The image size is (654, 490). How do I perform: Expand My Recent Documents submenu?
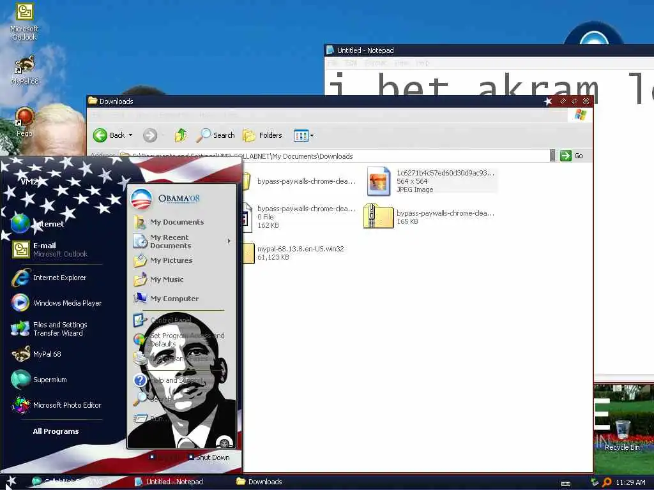coord(182,241)
